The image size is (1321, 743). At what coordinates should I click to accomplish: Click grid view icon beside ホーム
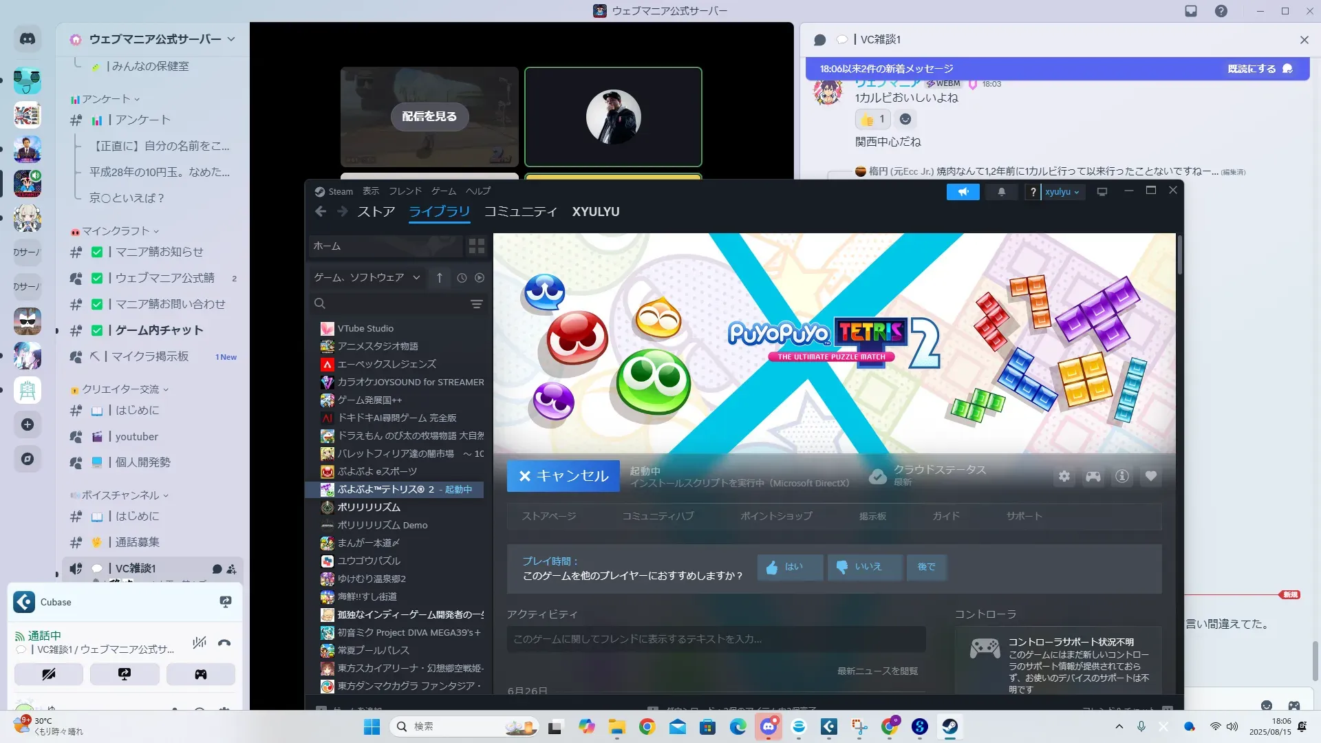click(x=476, y=246)
